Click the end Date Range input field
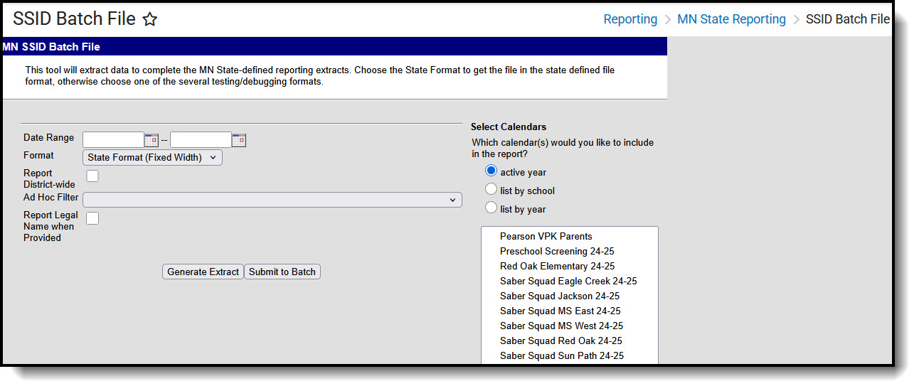The height and width of the screenshot is (391, 919). coord(201,140)
